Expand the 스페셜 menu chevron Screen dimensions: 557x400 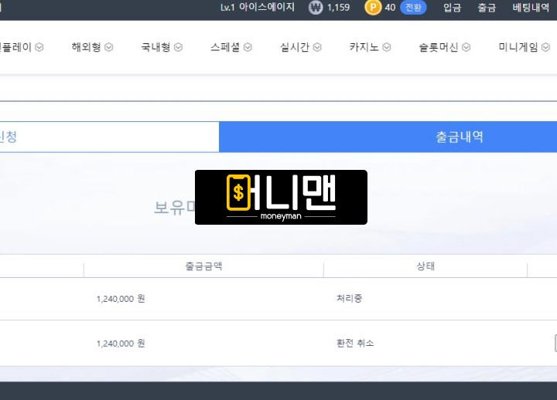[x=248, y=47]
